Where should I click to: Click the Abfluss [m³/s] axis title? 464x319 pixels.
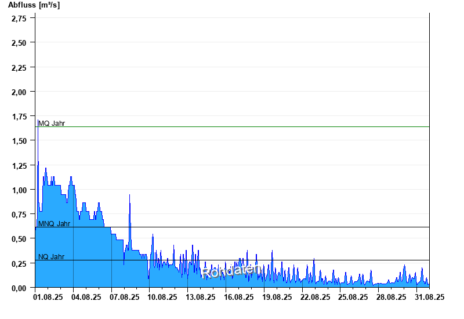point(34,5)
